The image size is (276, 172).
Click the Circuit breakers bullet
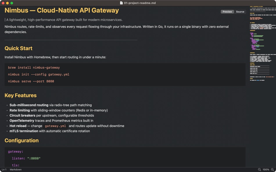point(52,116)
